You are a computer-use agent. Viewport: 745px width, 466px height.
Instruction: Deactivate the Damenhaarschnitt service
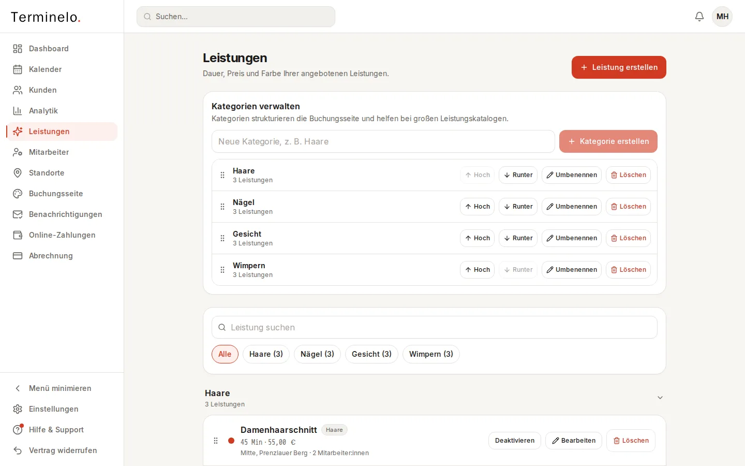pos(515,441)
